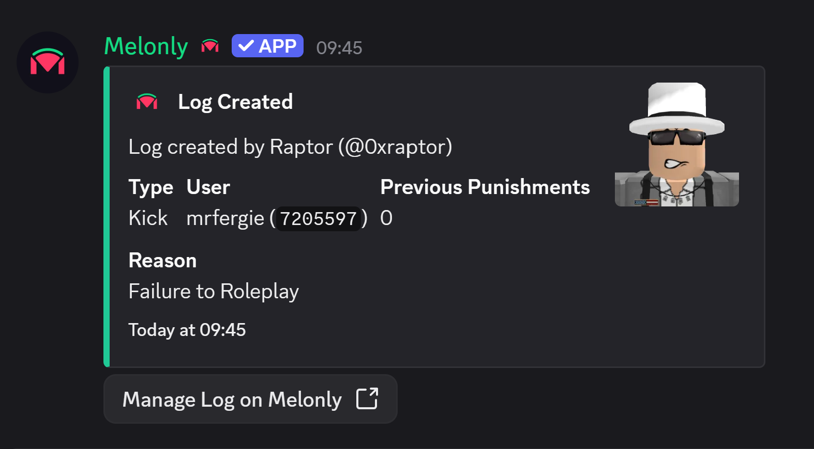Screen dimensions: 814x449
Task: Click the green accent bar on the embed
Action: point(108,217)
